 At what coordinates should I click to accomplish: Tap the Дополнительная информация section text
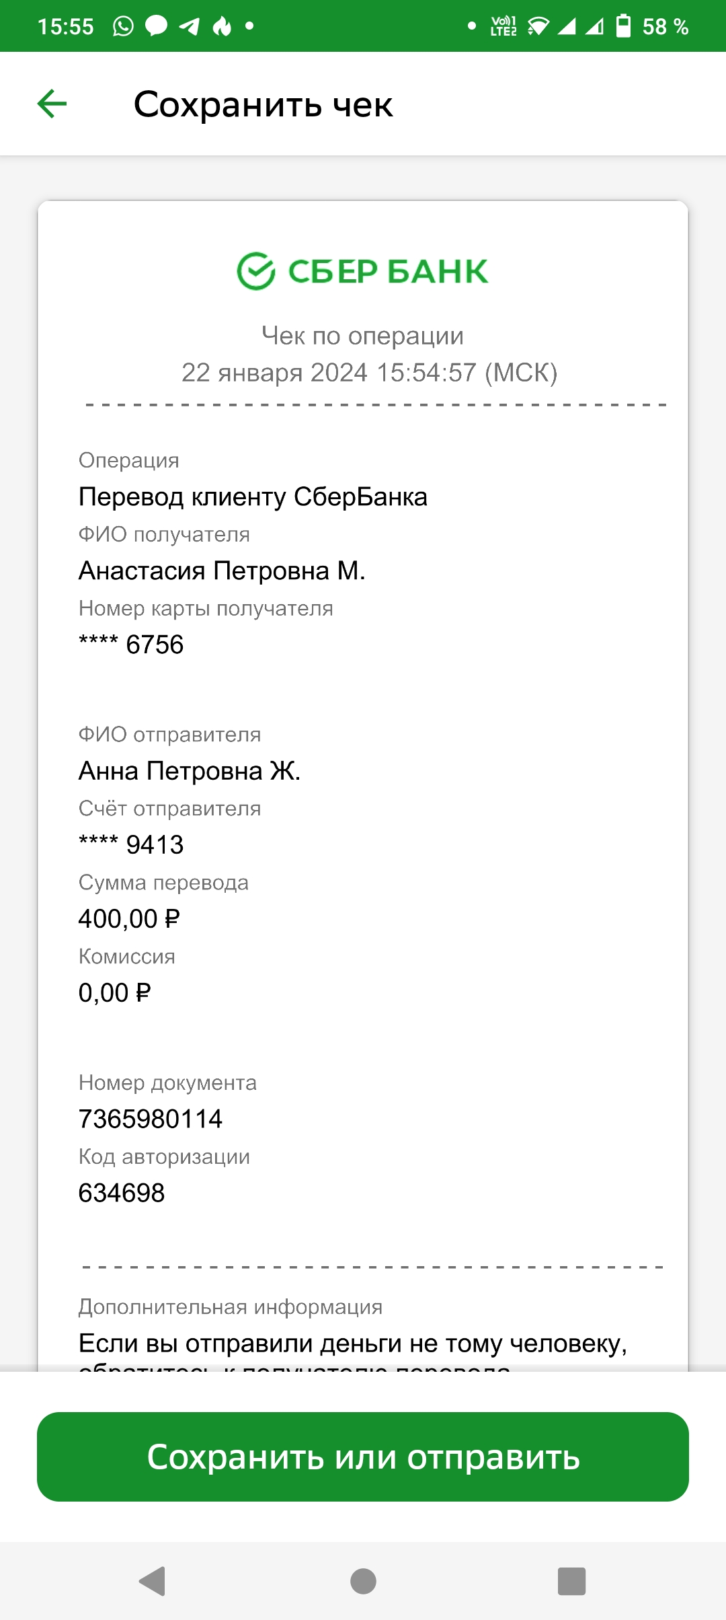point(231,1306)
